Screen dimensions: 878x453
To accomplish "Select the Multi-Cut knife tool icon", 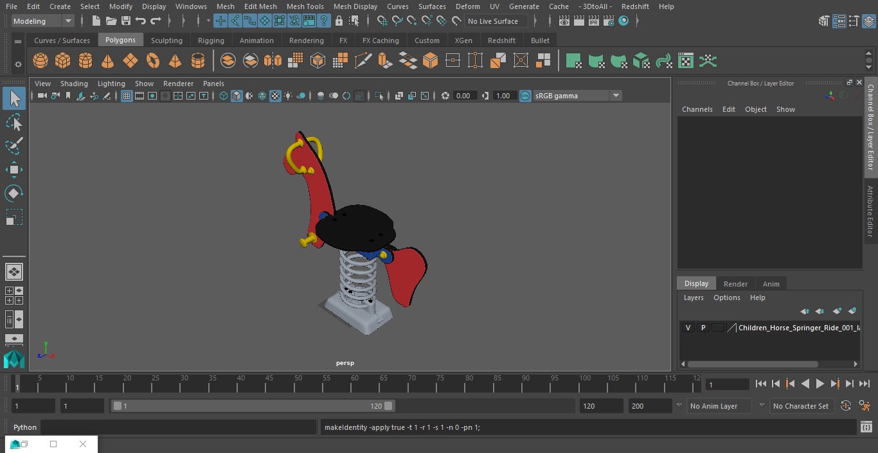I will (x=363, y=61).
